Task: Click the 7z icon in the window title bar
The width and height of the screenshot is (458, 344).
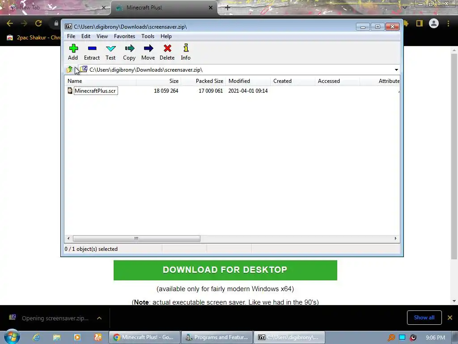Action: [x=68, y=26]
